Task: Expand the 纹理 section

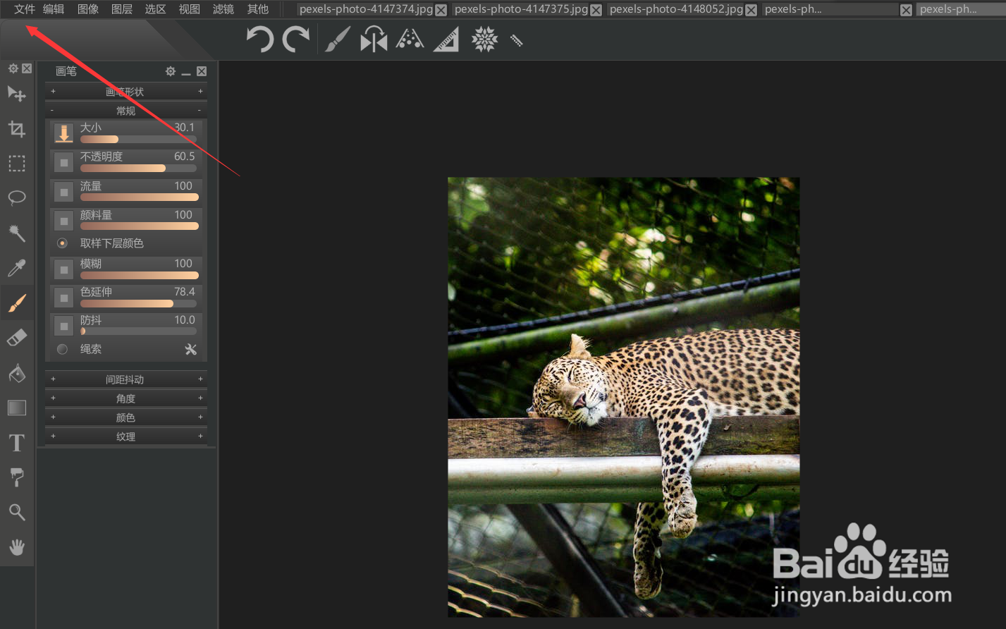Action: pos(125,436)
